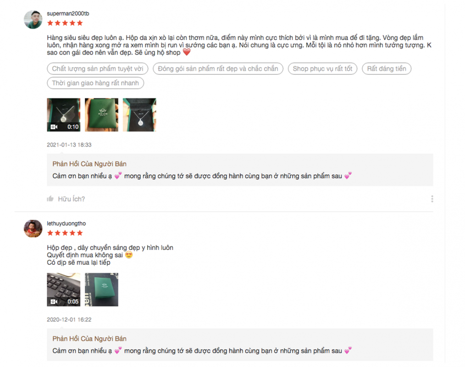Click the superman2000tb username

(68, 14)
